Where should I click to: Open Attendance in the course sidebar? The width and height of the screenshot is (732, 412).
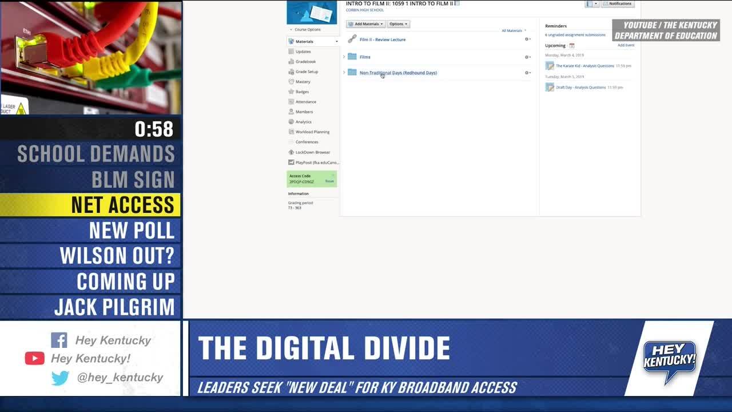tap(305, 102)
